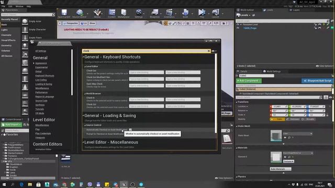Browse to Static Mesh Cube asset icon
The width and height of the screenshot is (335, 188).
[289, 138]
